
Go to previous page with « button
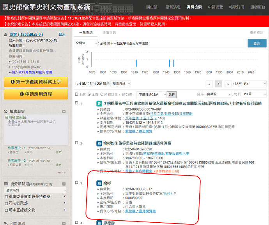pyautogui.click(x=209, y=84)
